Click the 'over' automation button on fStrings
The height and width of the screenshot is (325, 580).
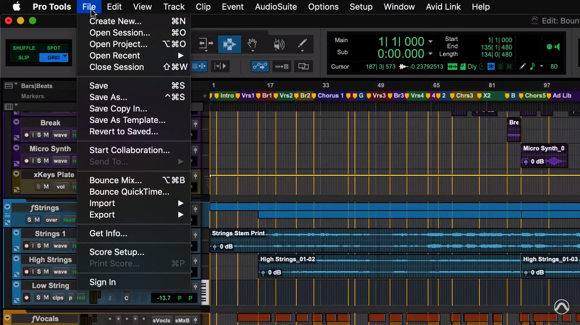51,219
